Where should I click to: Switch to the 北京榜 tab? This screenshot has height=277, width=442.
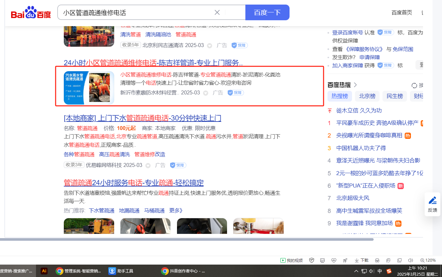pos(367,96)
